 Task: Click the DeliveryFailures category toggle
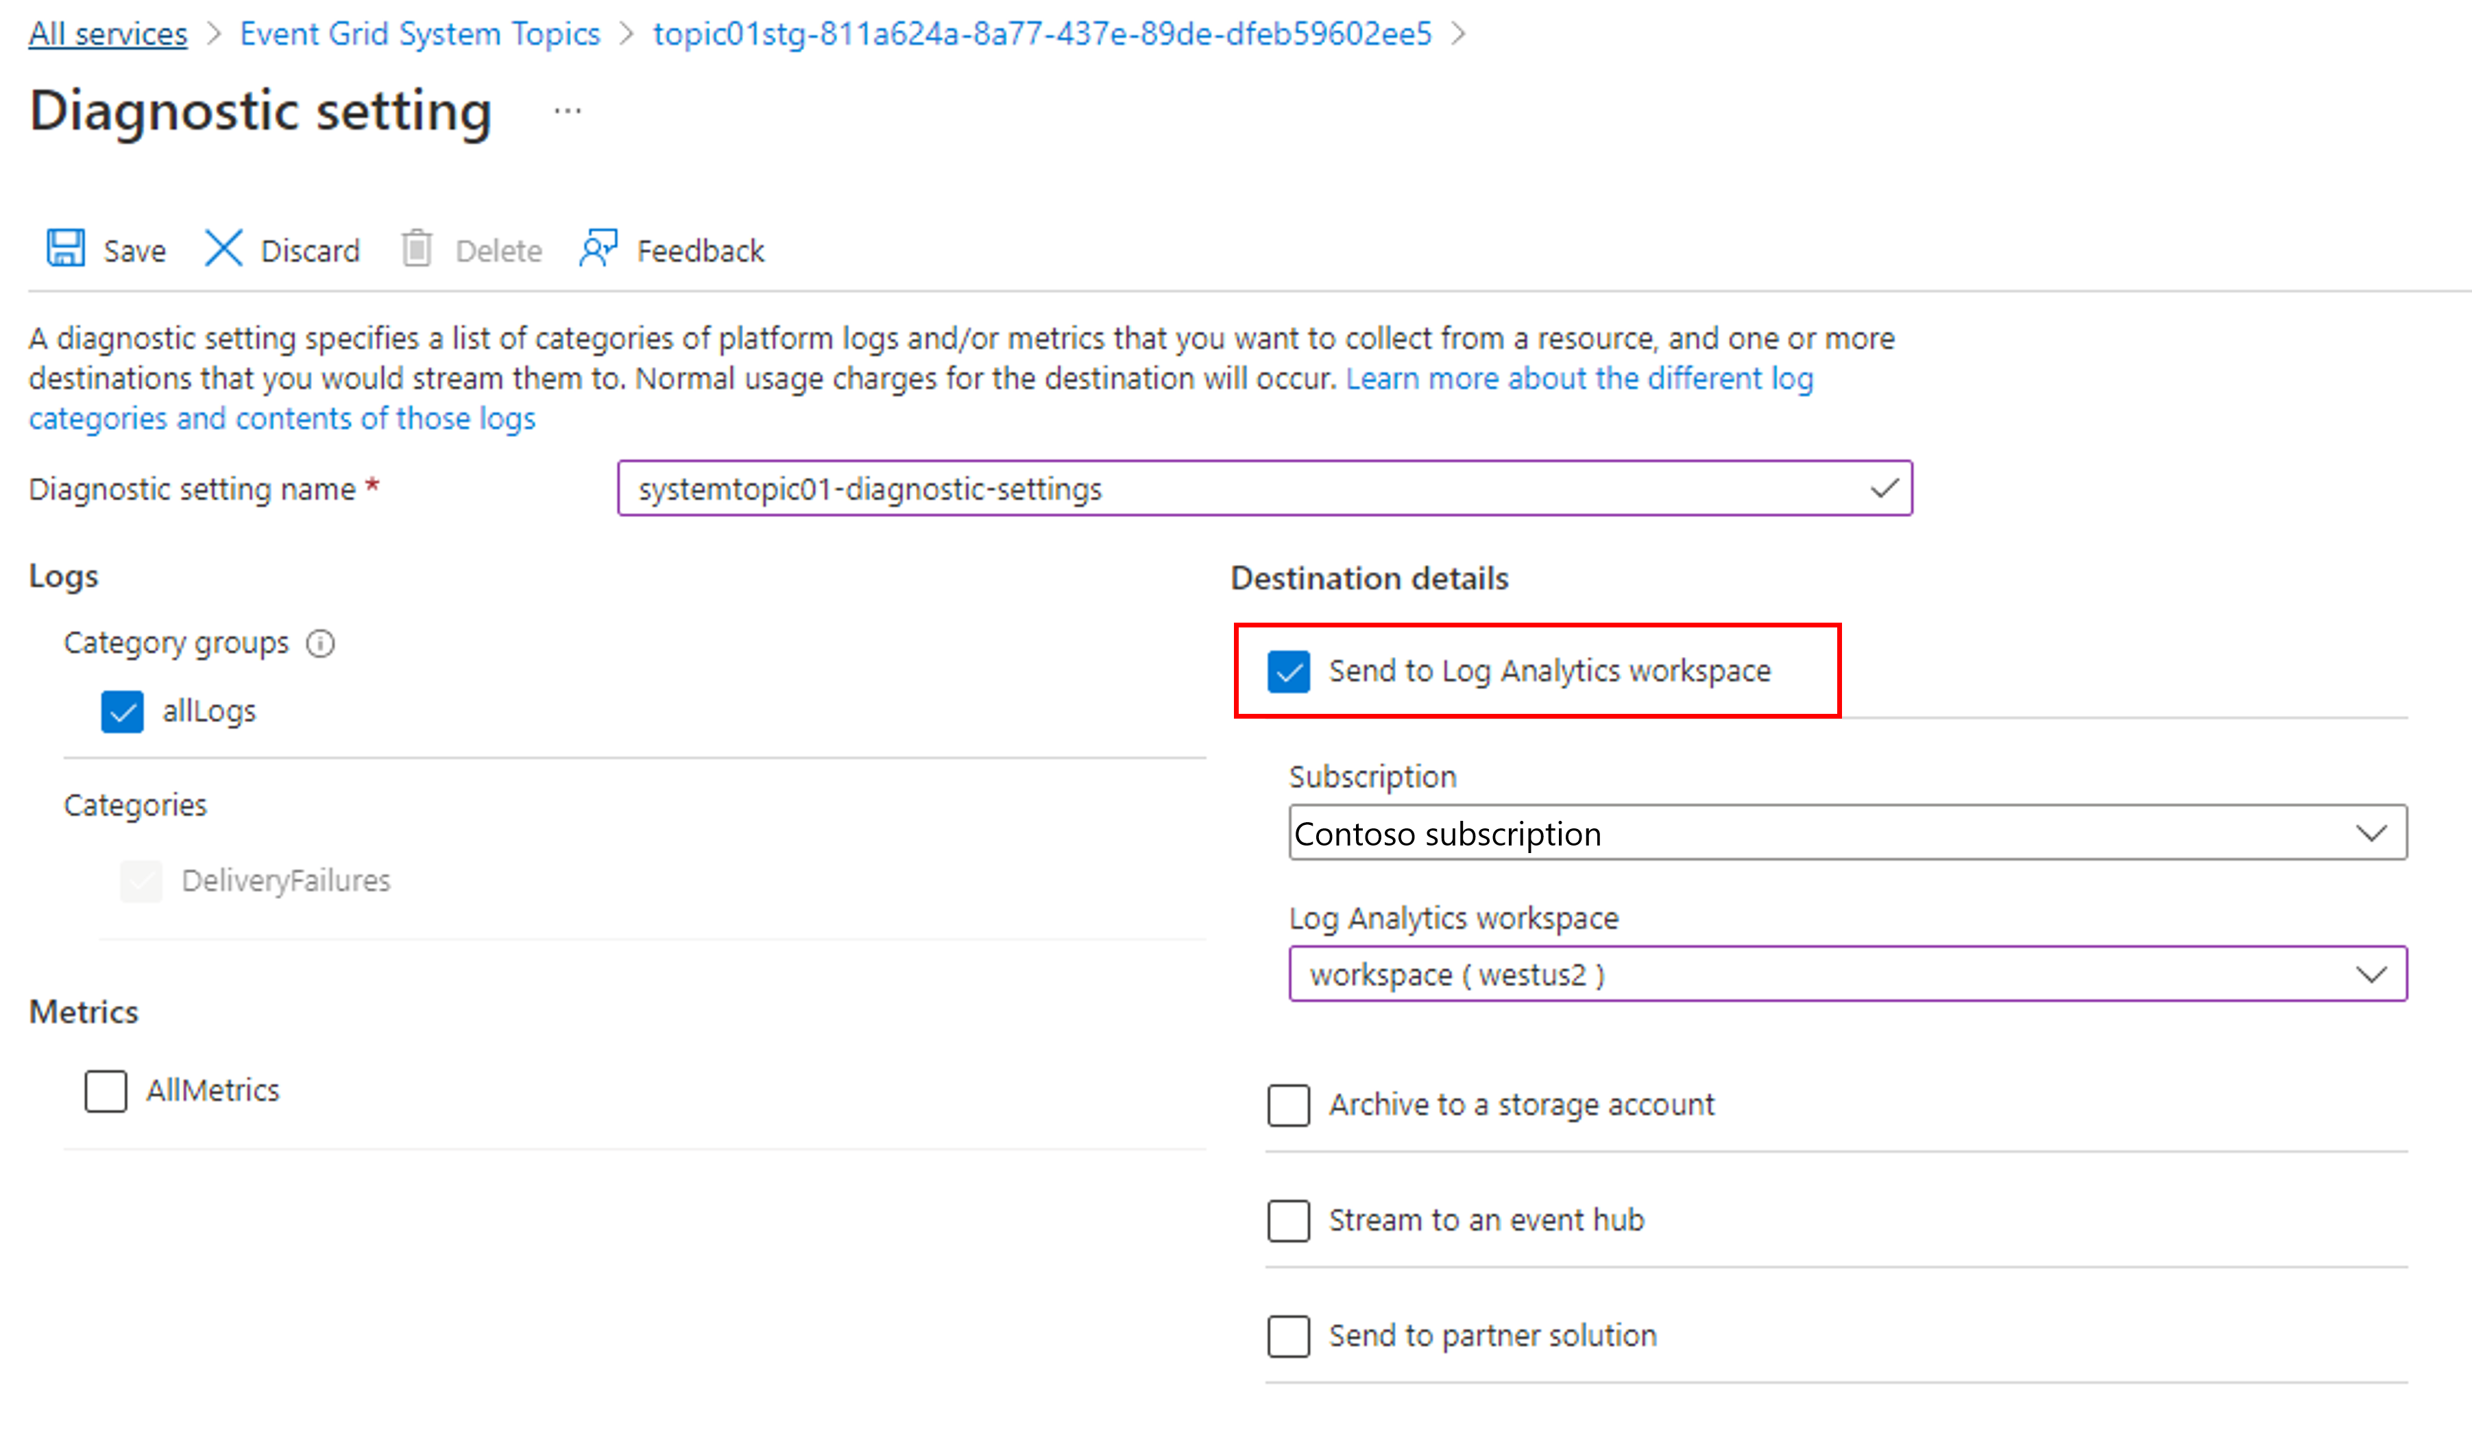(x=142, y=880)
